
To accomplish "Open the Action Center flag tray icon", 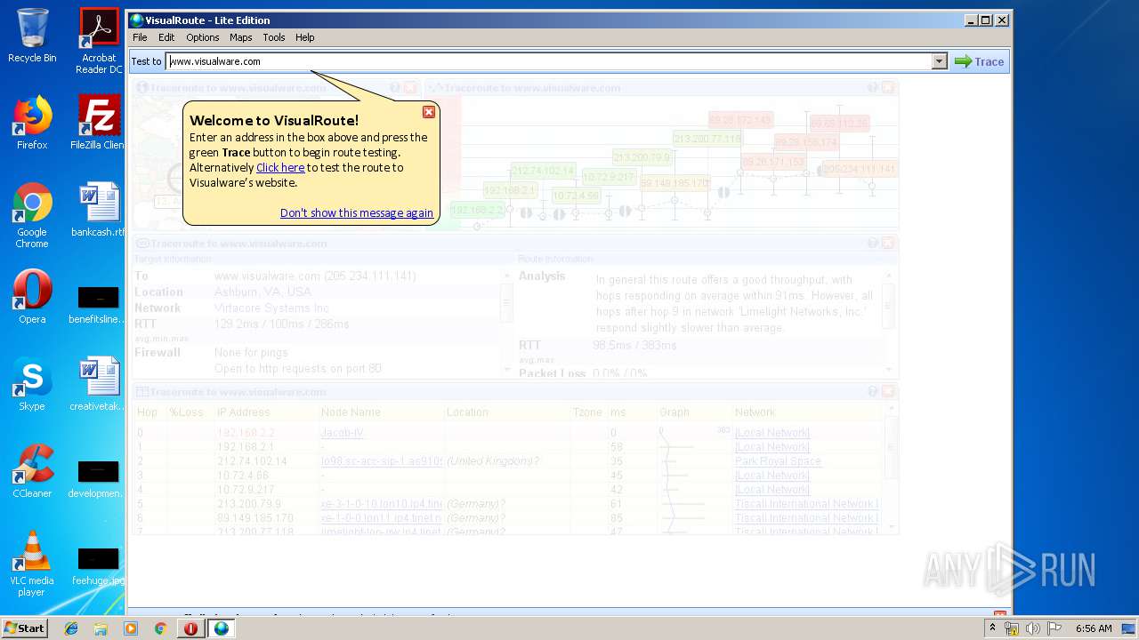I will click(x=1054, y=628).
